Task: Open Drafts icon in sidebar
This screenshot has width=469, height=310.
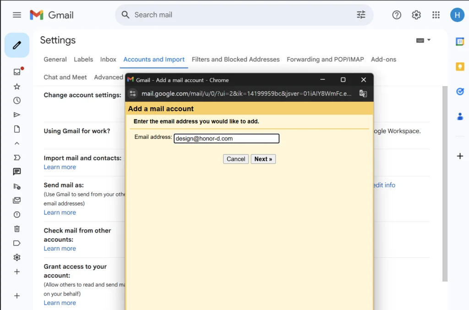Action: pyautogui.click(x=17, y=129)
